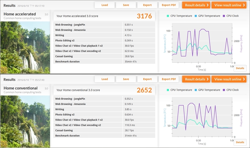Viewport: 250px width, 148px height.
Task: Click Load in the Home accelerated results
Action: 105,5
